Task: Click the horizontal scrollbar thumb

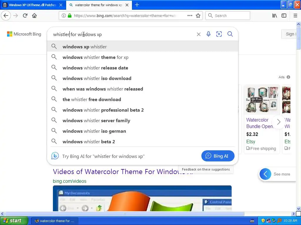Action: (124, 214)
